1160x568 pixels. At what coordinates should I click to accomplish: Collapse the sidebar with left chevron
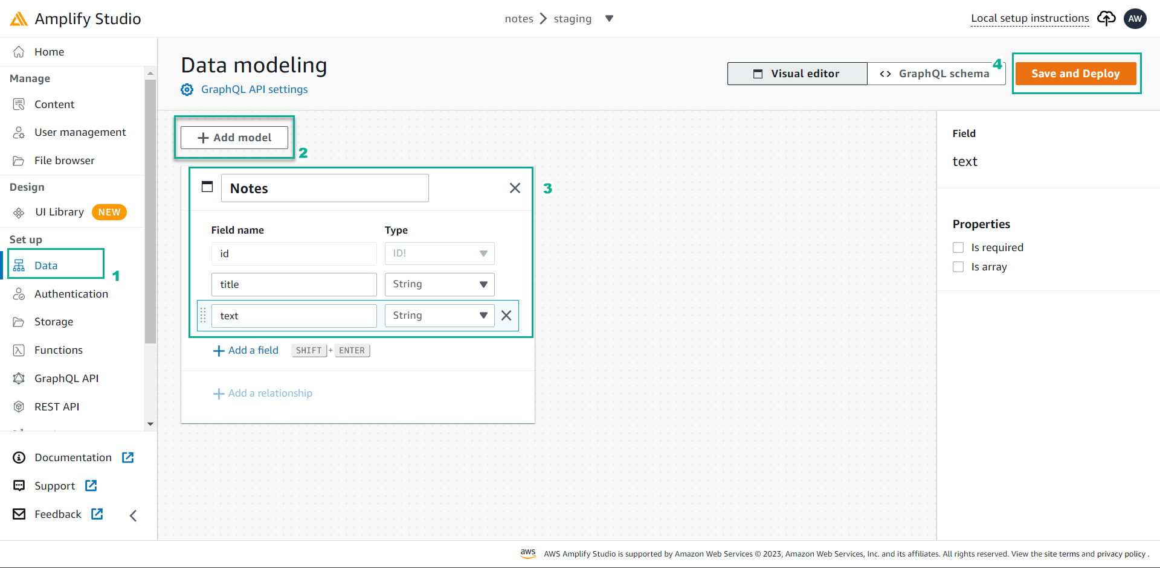(134, 515)
